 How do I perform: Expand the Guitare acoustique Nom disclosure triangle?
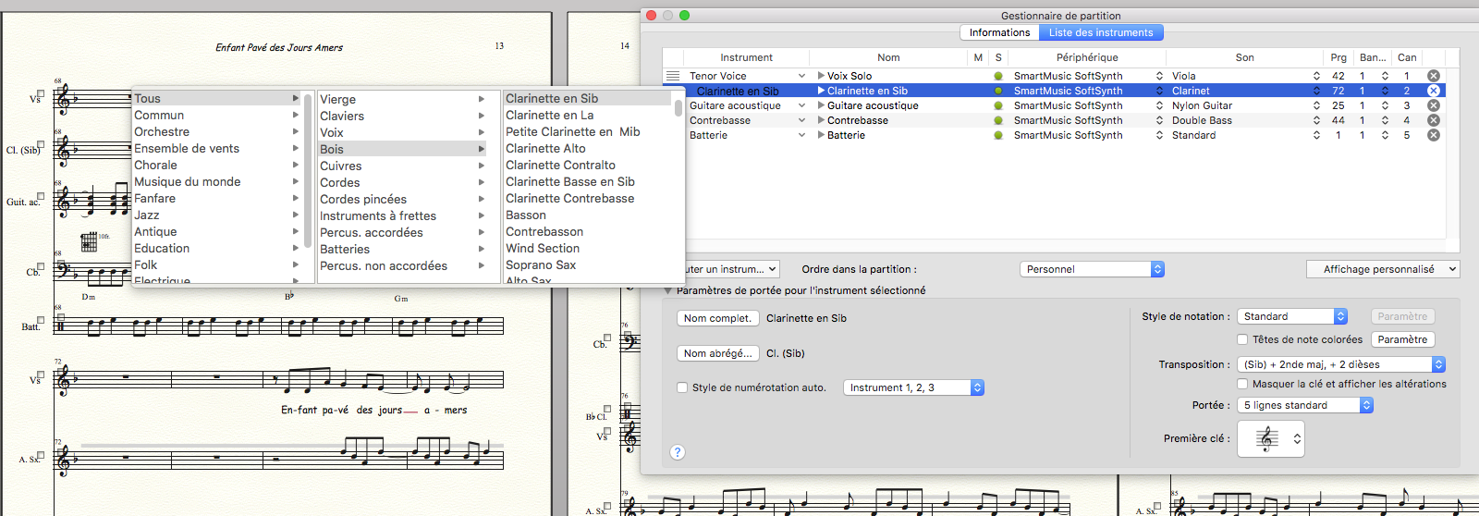(x=821, y=105)
